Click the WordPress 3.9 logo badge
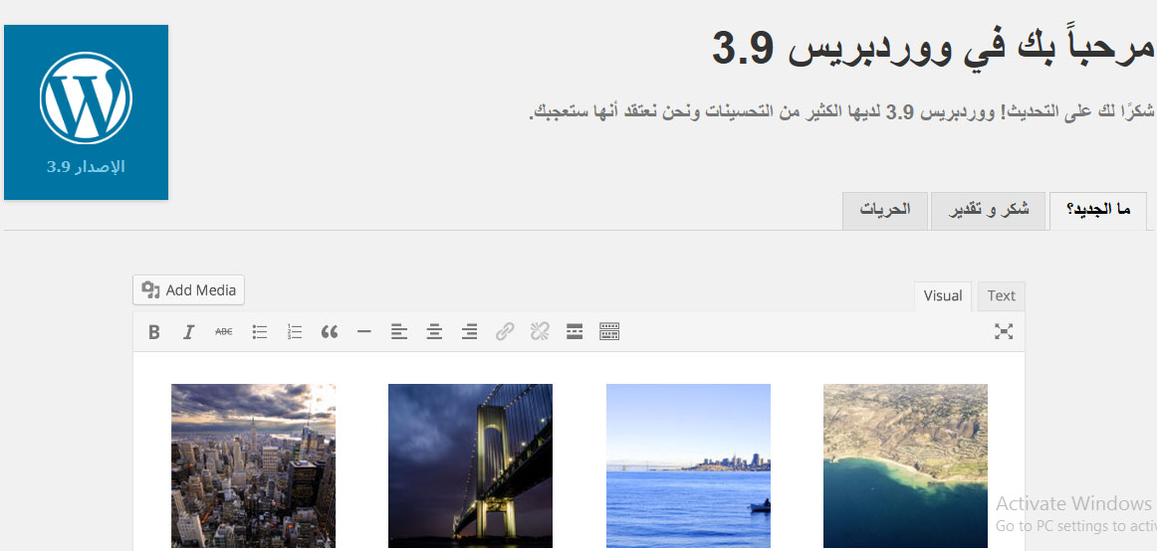The width and height of the screenshot is (1157, 551). click(x=87, y=112)
